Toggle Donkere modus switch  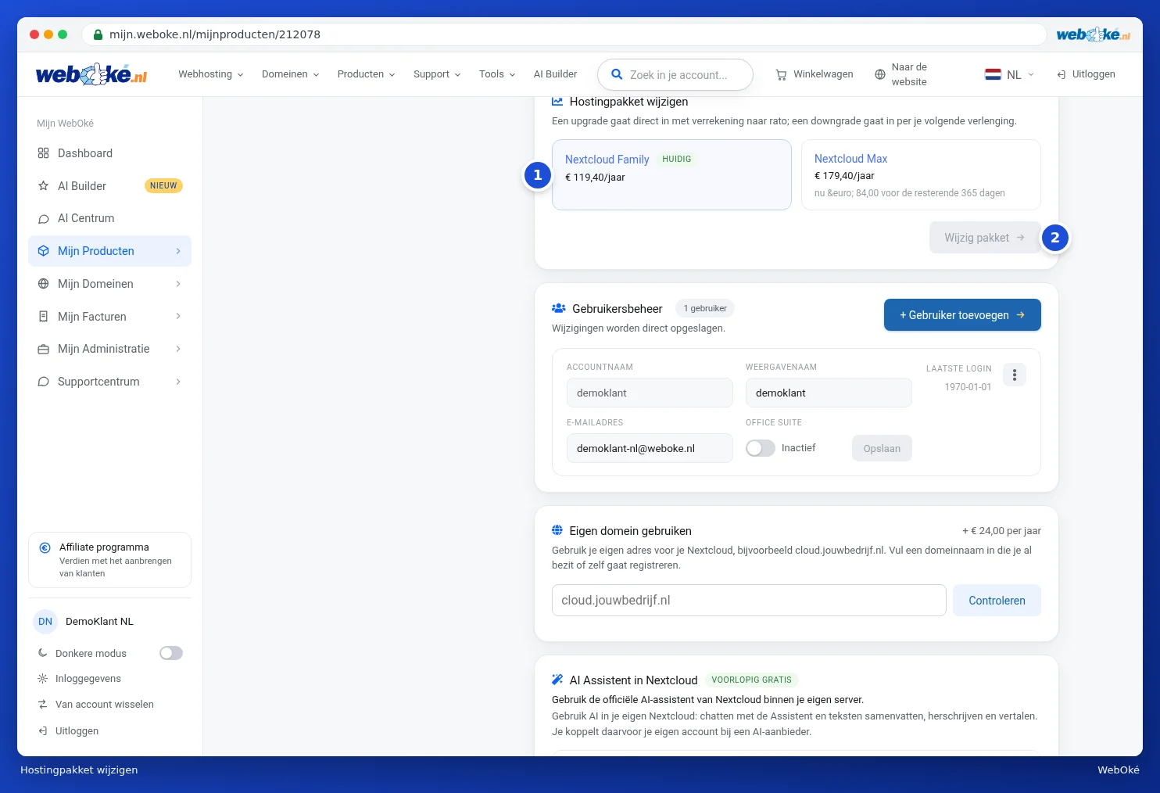(x=171, y=653)
